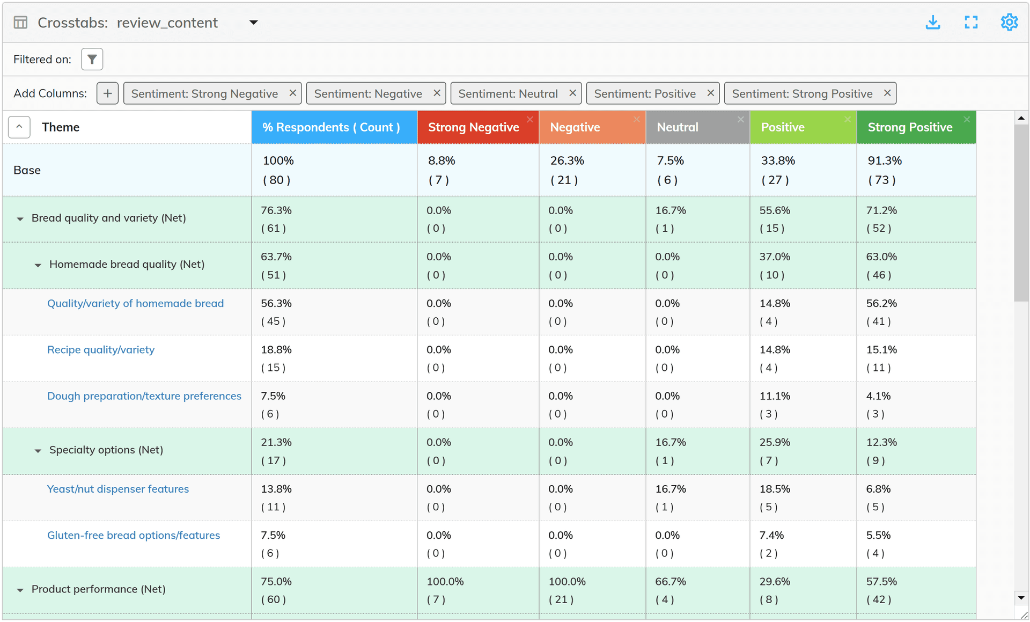Click the Neutral column header

[x=697, y=127]
